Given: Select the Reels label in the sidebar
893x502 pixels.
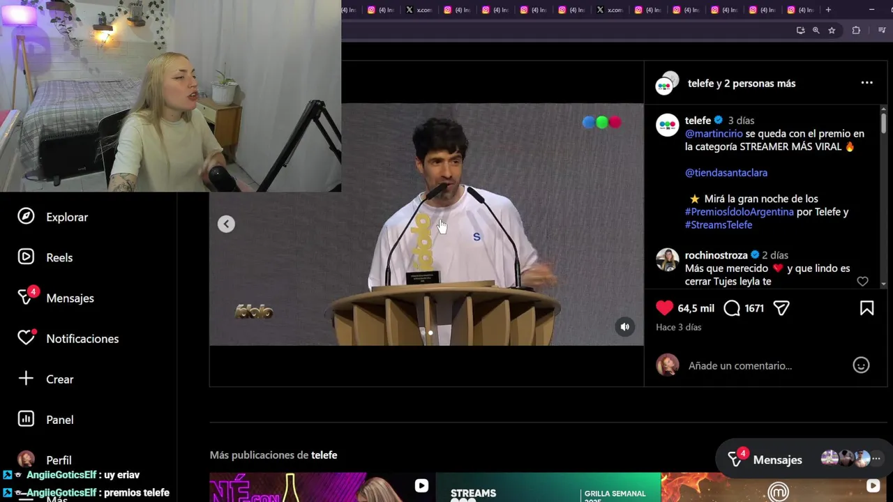Looking at the screenshot, I should [x=59, y=257].
